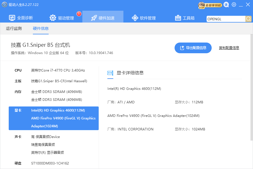
Task: Click the 复制配置信息 link
Action: (229, 48)
